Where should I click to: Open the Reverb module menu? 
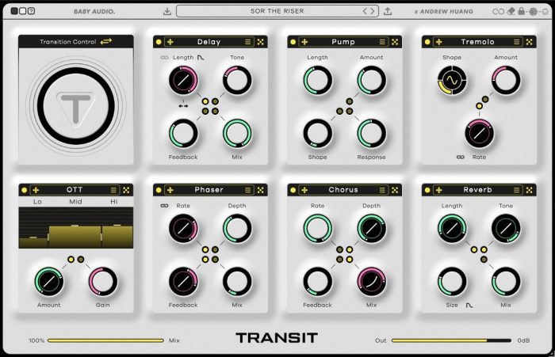click(517, 190)
